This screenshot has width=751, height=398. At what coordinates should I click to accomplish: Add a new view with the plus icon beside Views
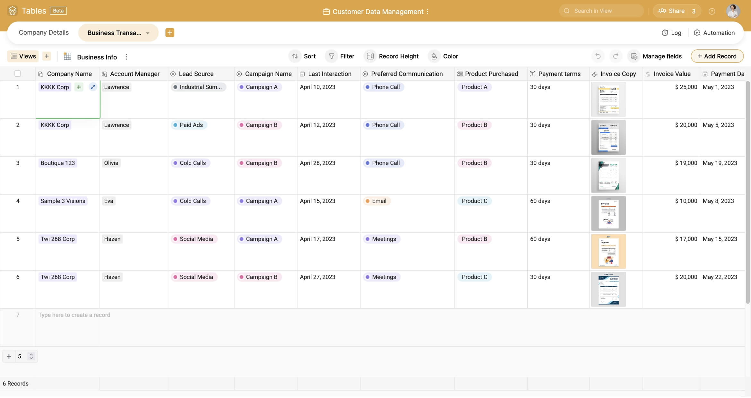coord(47,56)
